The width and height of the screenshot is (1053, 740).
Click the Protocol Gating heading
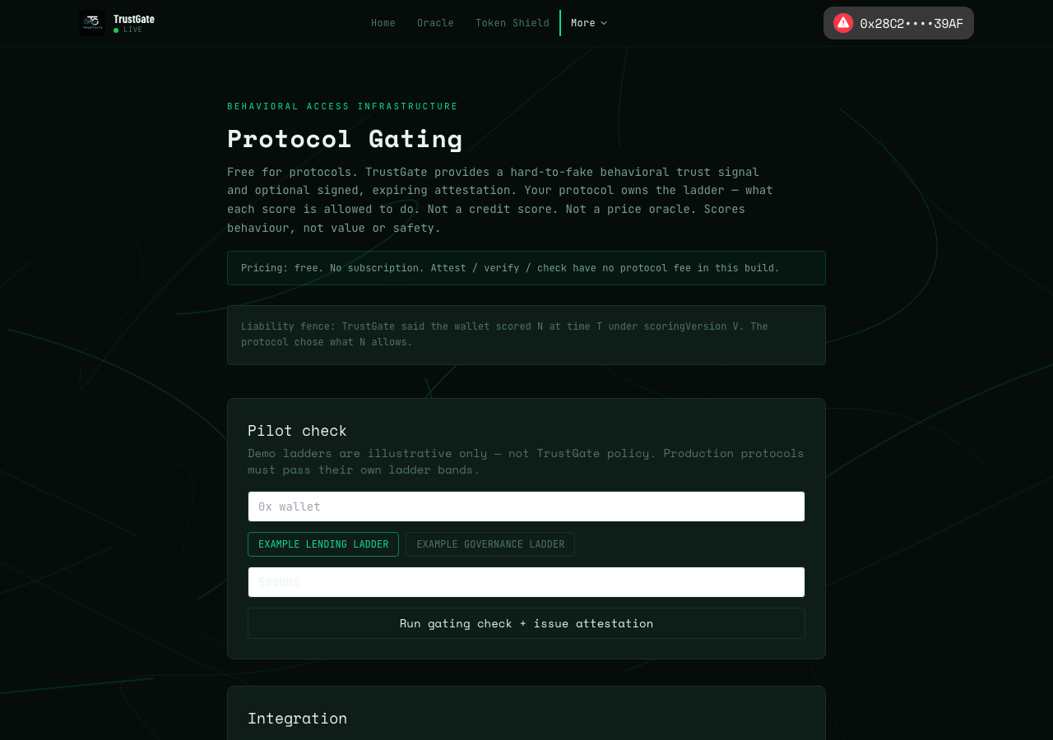click(345, 139)
